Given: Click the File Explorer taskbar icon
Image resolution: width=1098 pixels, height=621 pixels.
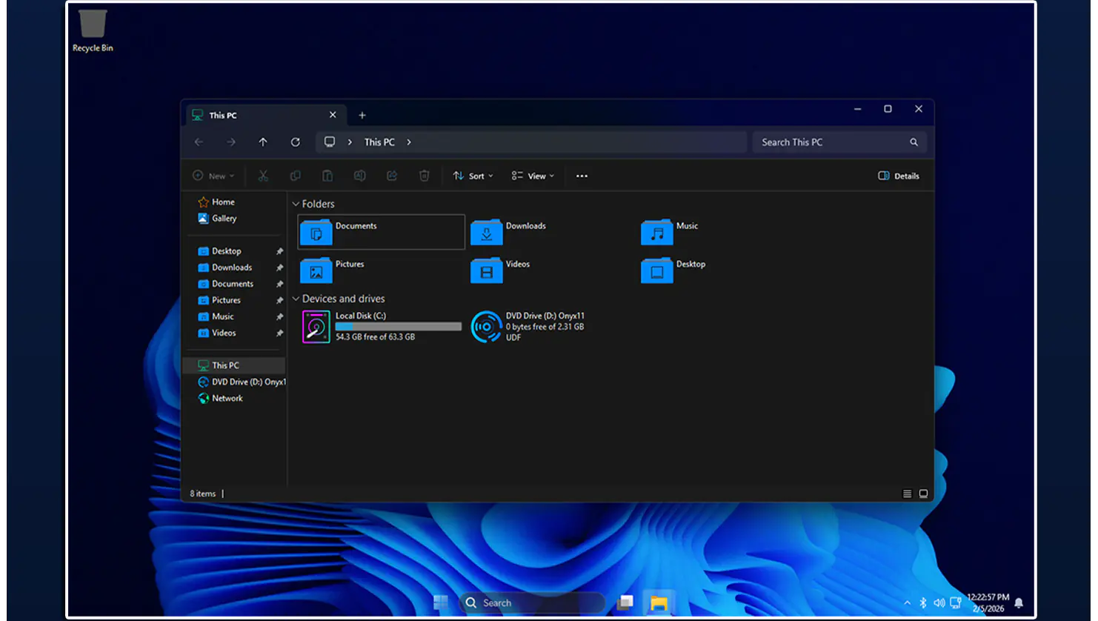Looking at the screenshot, I should click(659, 602).
